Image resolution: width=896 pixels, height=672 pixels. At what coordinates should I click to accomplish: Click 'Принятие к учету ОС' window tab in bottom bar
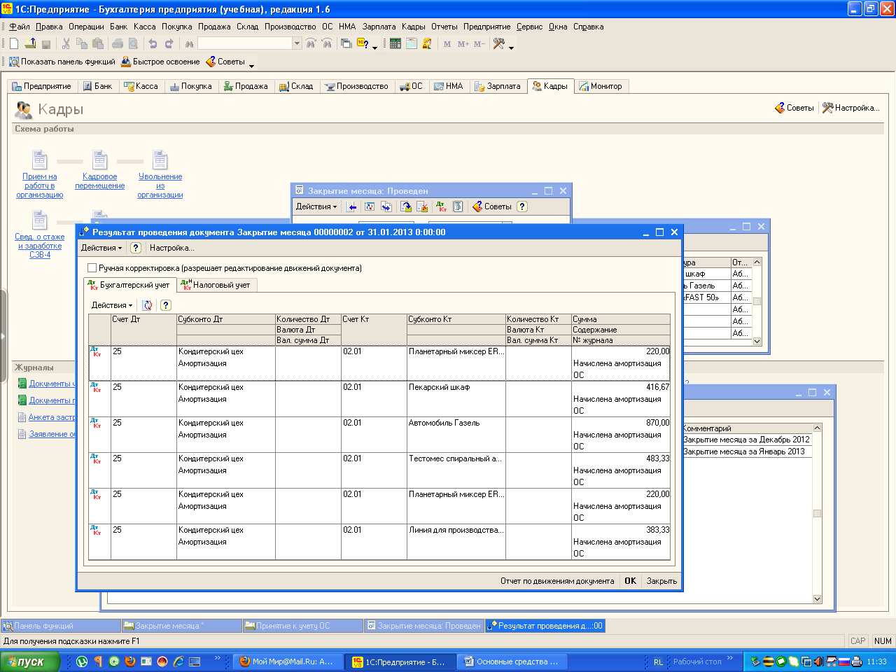[302, 626]
